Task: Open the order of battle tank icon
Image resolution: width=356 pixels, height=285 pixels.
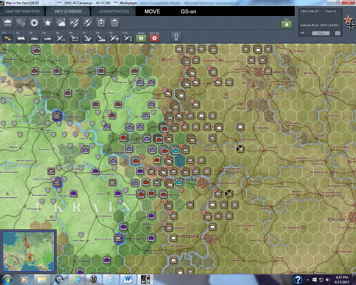Action: click(x=8, y=23)
